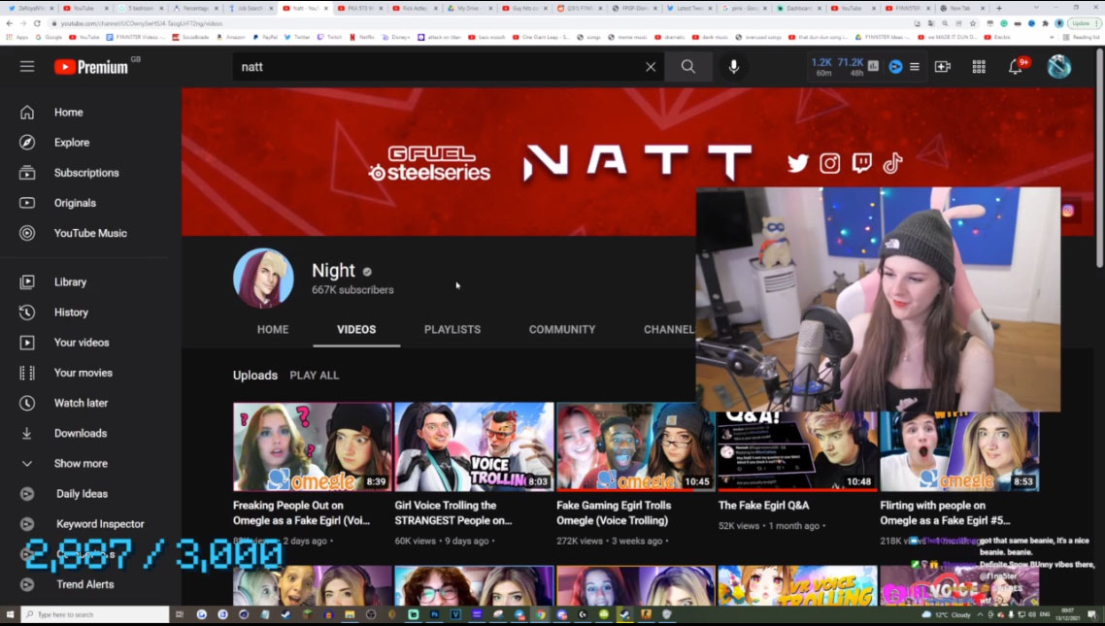Open the Flirting with people video thumbnail
The height and width of the screenshot is (626, 1105).
959,451
